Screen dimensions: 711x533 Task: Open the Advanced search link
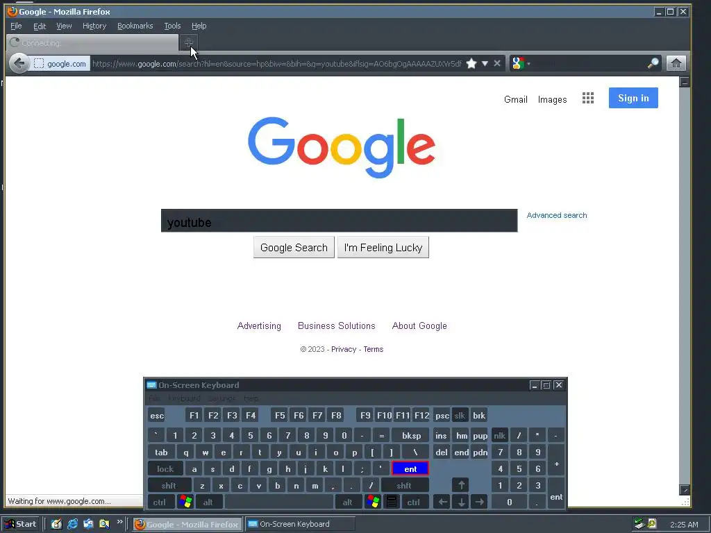(557, 215)
